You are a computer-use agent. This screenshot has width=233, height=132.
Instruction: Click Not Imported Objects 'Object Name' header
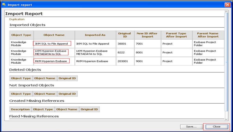45,94
